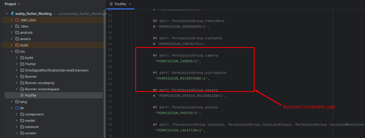Viewport: 365px width, 138px height.
Task: Expand the assets folder
Action: [12, 39]
